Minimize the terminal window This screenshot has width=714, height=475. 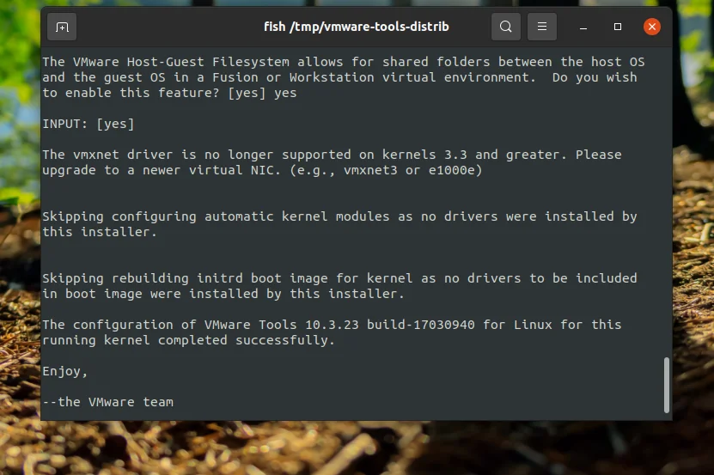(583, 27)
